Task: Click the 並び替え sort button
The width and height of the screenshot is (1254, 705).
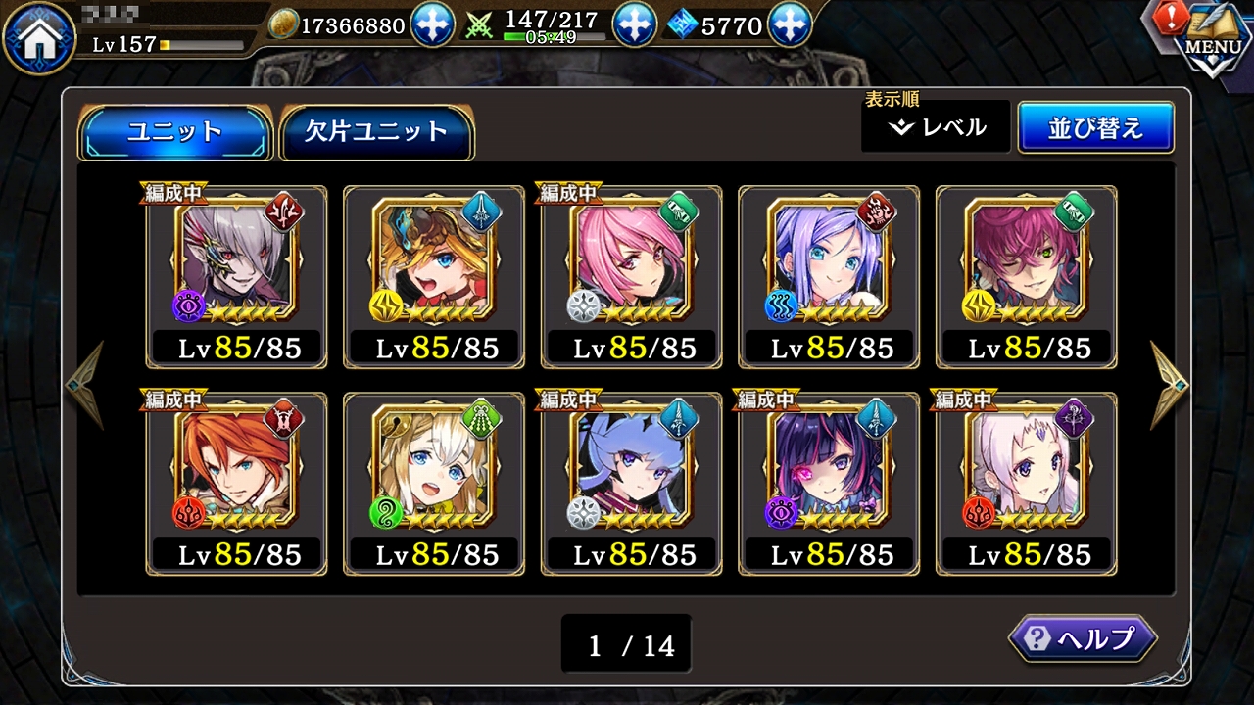Action: tap(1095, 127)
